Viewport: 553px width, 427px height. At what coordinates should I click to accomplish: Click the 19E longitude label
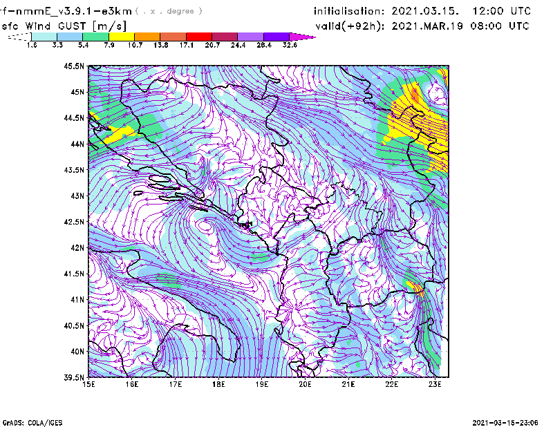click(x=262, y=384)
